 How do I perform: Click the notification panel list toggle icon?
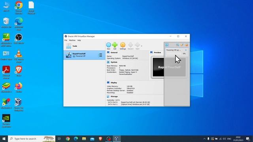pyautogui.click(x=177, y=45)
